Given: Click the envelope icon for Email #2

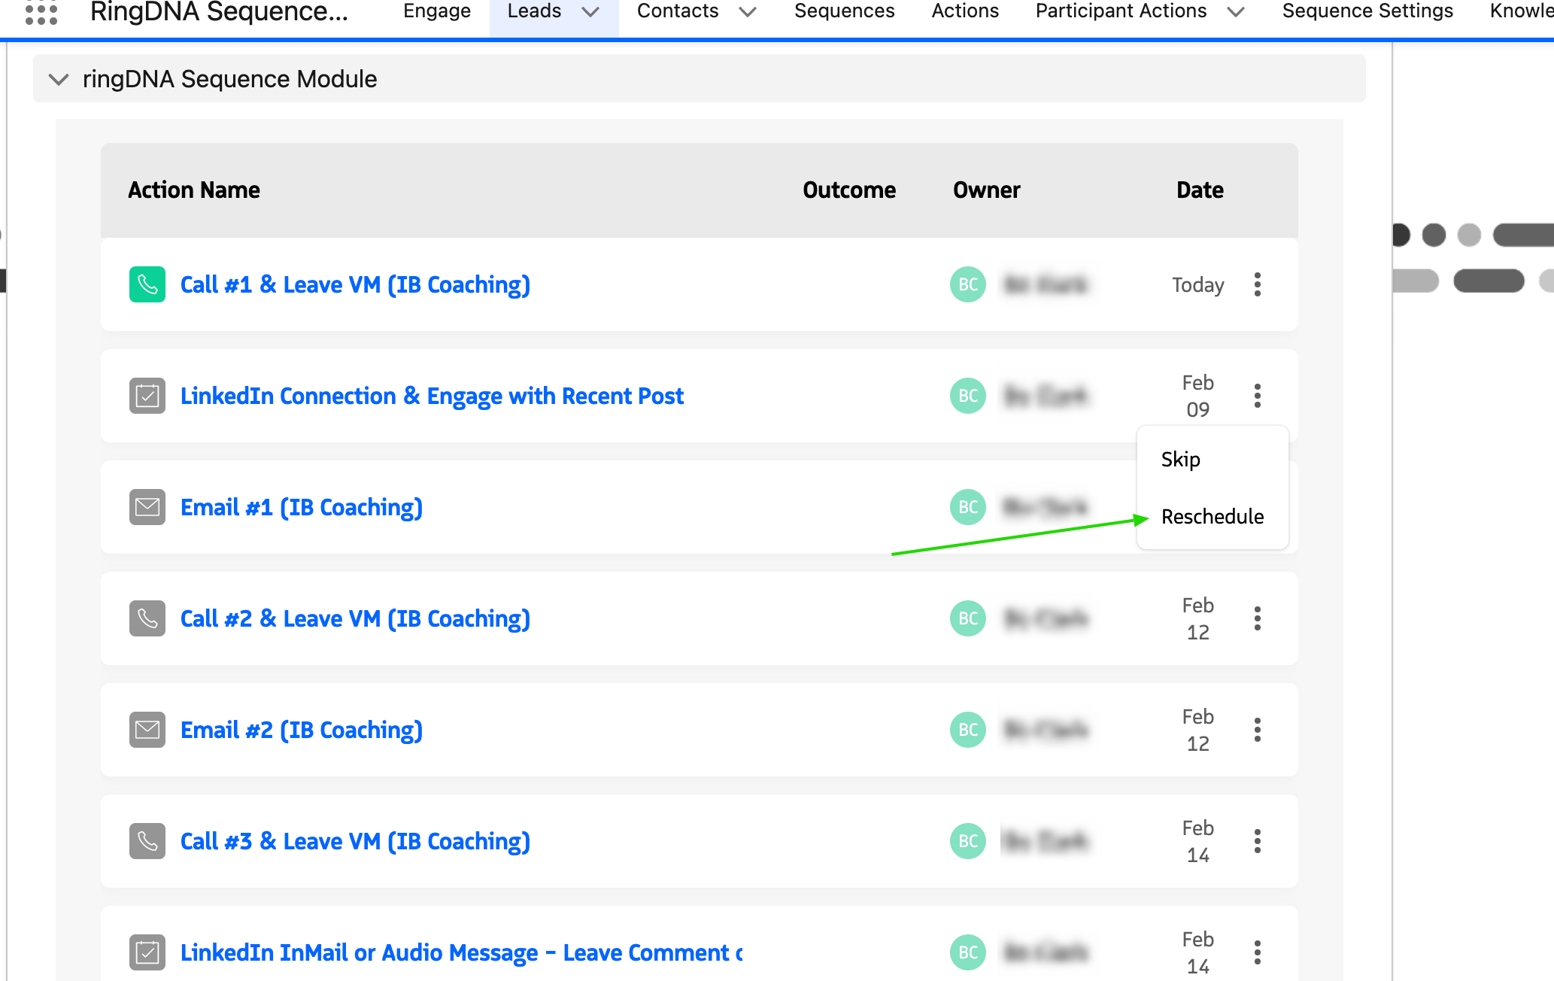Looking at the screenshot, I should (x=147, y=730).
